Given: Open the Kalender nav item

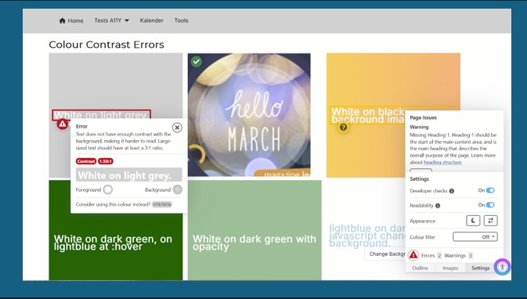Looking at the screenshot, I should click(x=152, y=20).
